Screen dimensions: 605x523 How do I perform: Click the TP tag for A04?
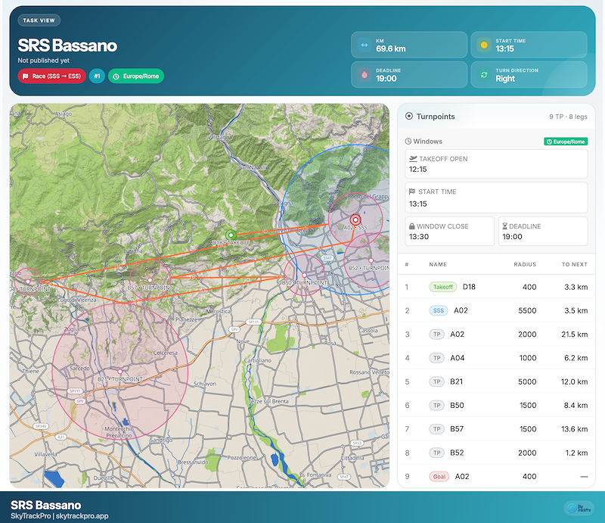click(437, 358)
